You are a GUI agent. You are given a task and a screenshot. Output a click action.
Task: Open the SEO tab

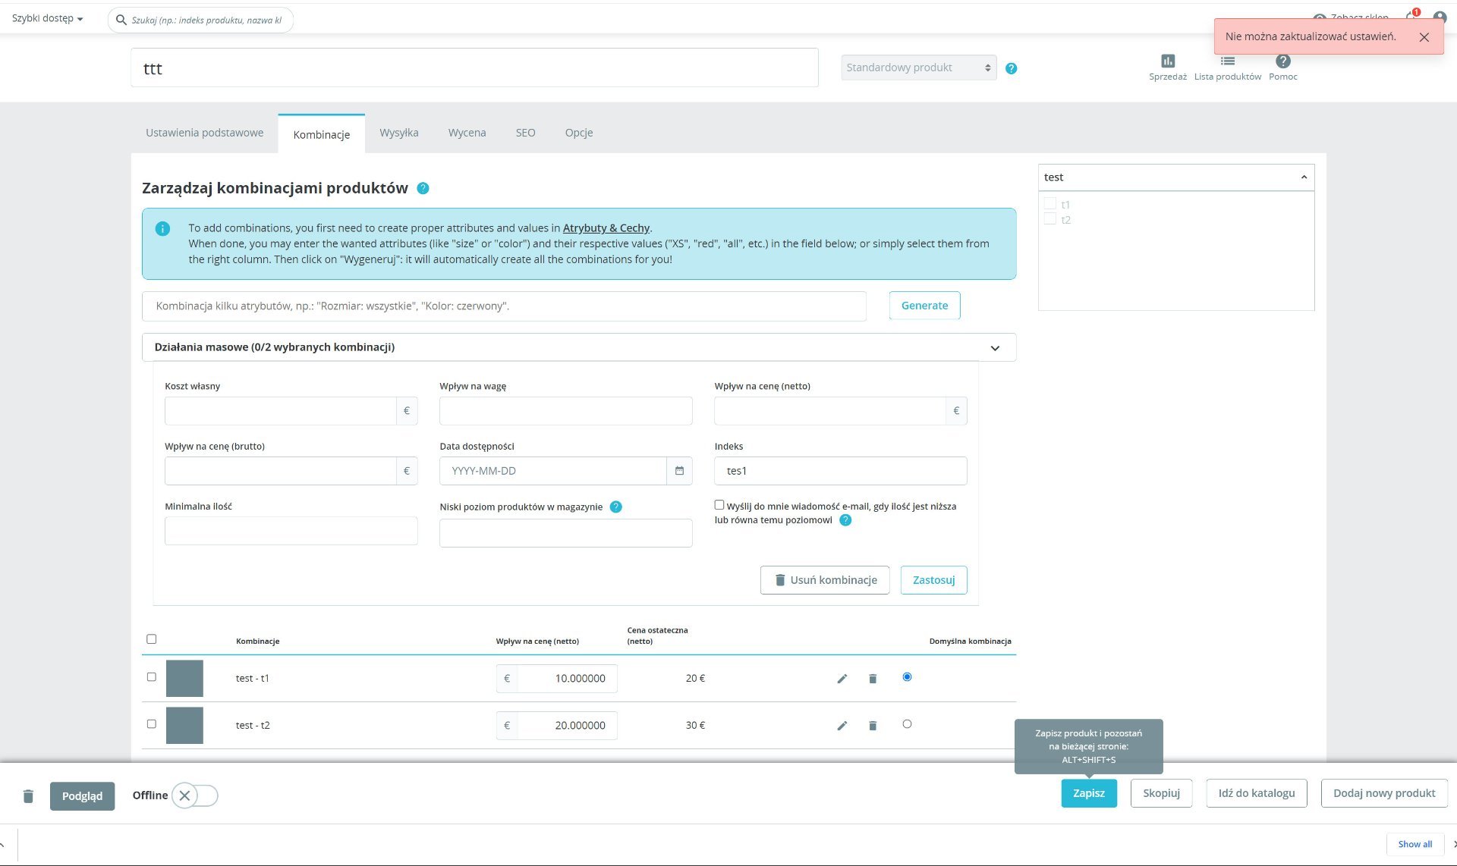tap(525, 133)
